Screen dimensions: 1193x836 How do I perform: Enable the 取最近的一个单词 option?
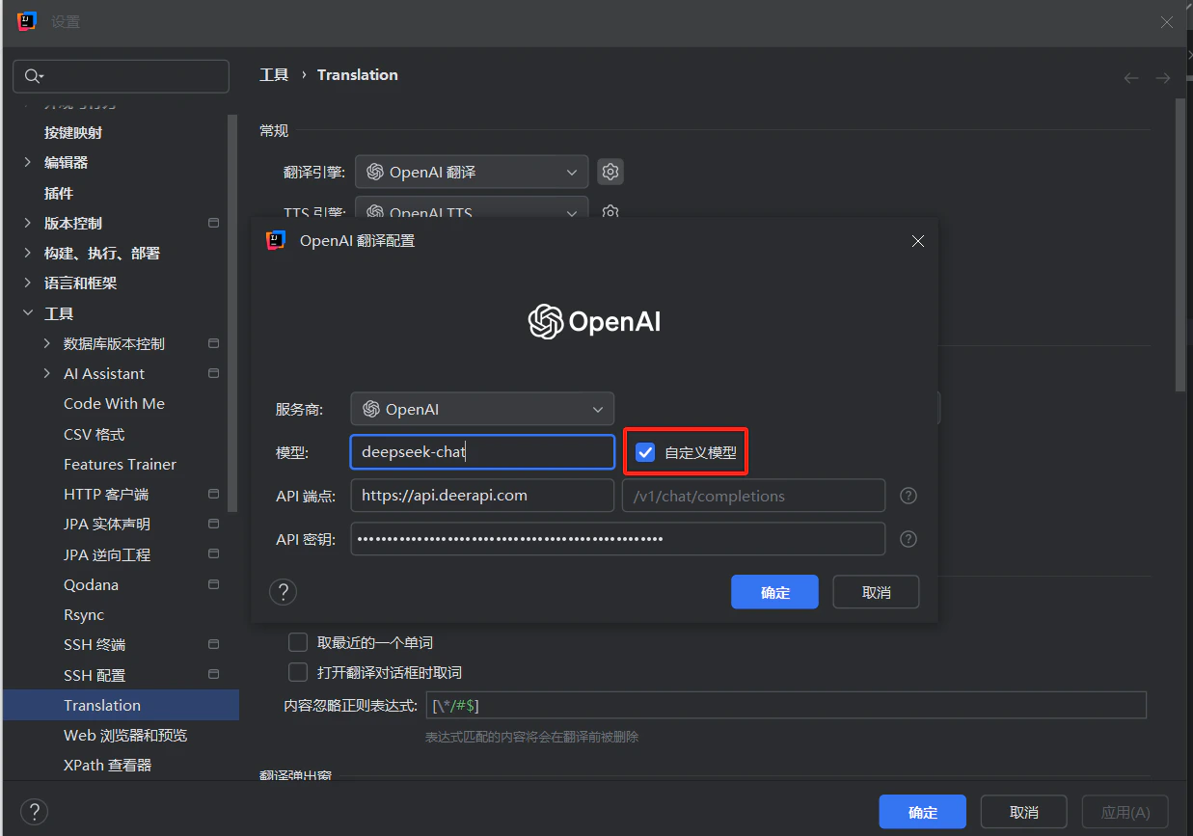tap(298, 642)
